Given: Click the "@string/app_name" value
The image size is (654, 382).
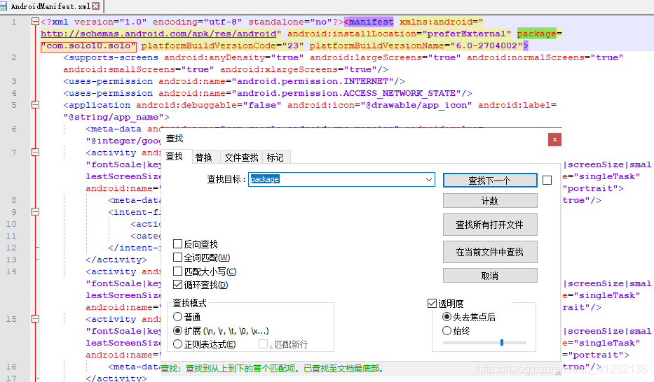Looking at the screenshot, I should pos(114,117).
